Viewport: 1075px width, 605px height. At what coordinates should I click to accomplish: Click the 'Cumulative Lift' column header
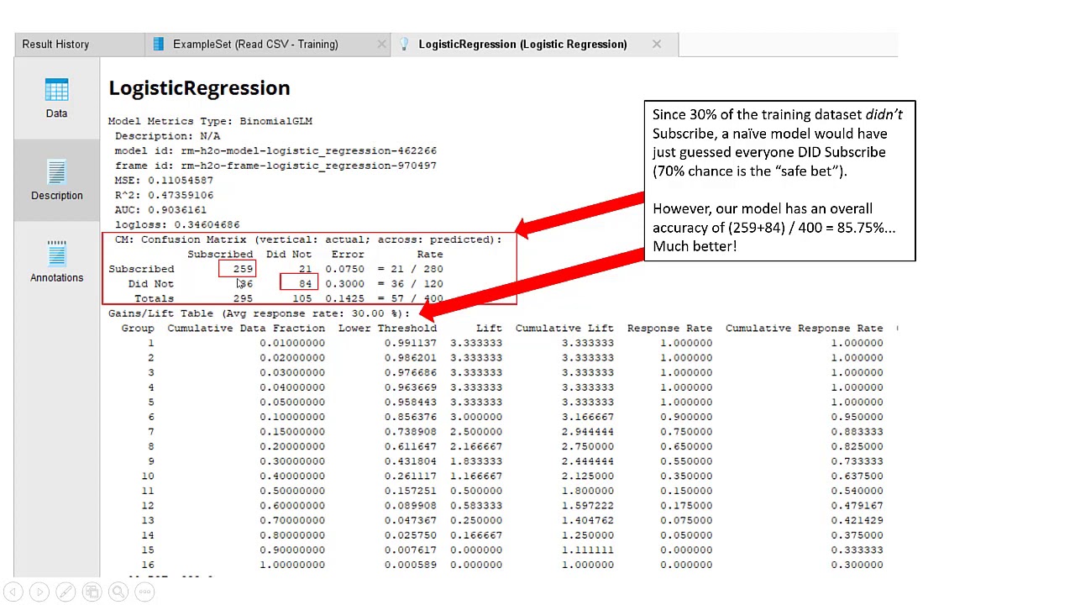click(x=564, y=329)
